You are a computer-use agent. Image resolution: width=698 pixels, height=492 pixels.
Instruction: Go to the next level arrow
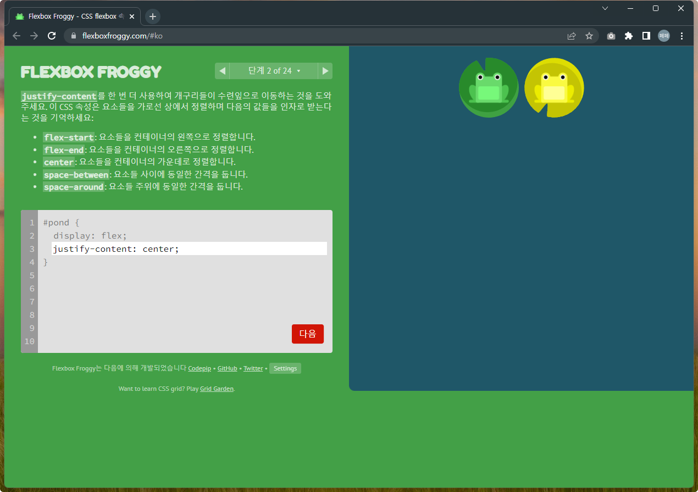tap(325, 71)
